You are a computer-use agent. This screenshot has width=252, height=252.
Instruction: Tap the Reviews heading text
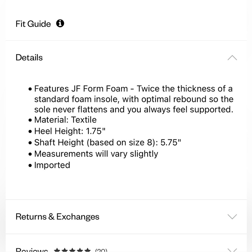(x=32, y=250)
